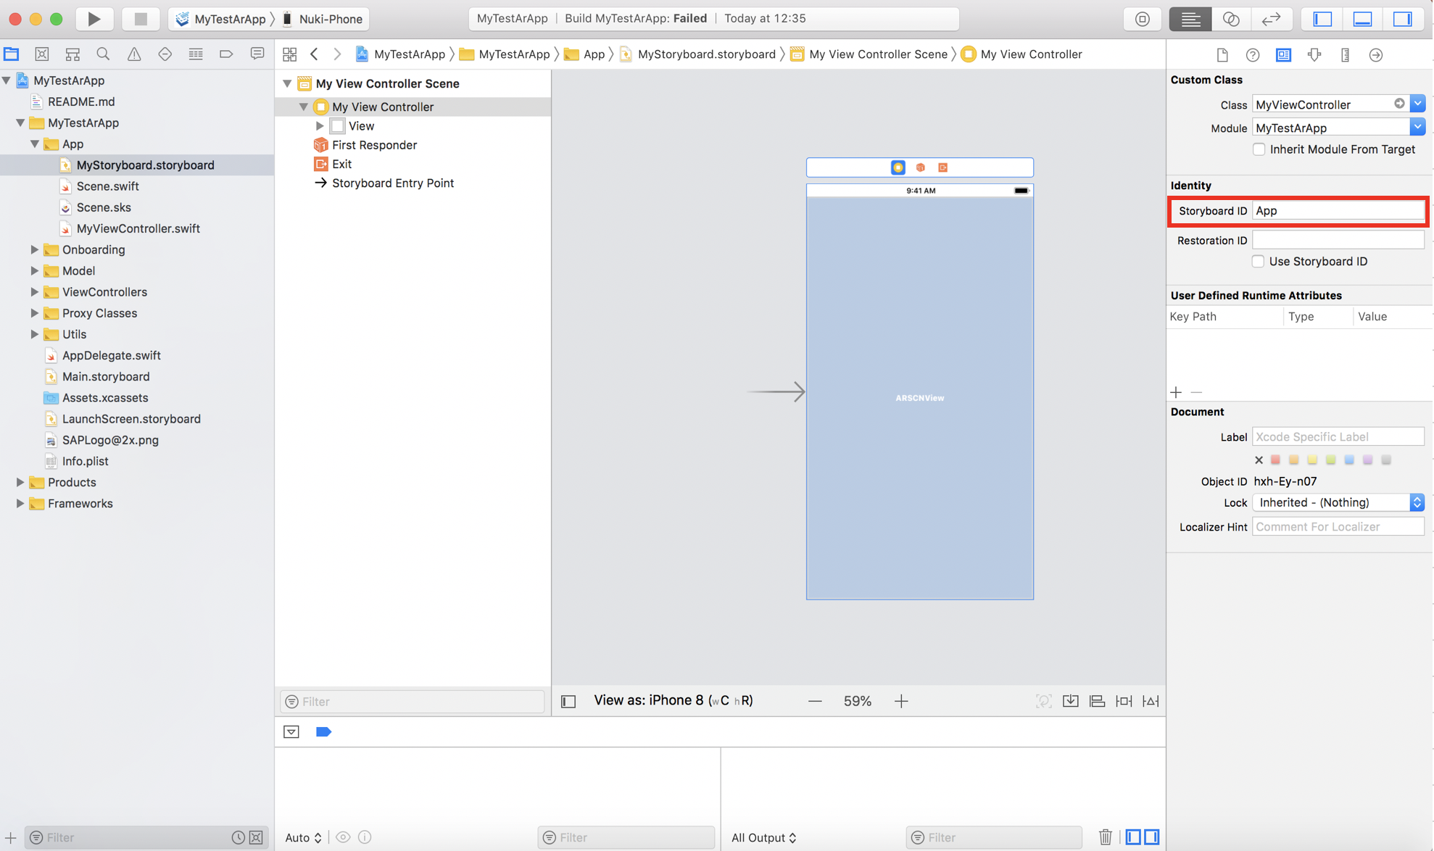Expand the View item in outline
The image size is (1434, 851).
[x=320, y=126]
